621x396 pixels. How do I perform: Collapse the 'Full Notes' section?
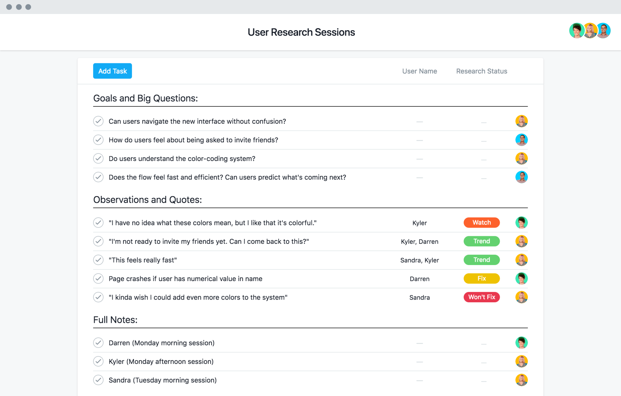click(115, 320)
